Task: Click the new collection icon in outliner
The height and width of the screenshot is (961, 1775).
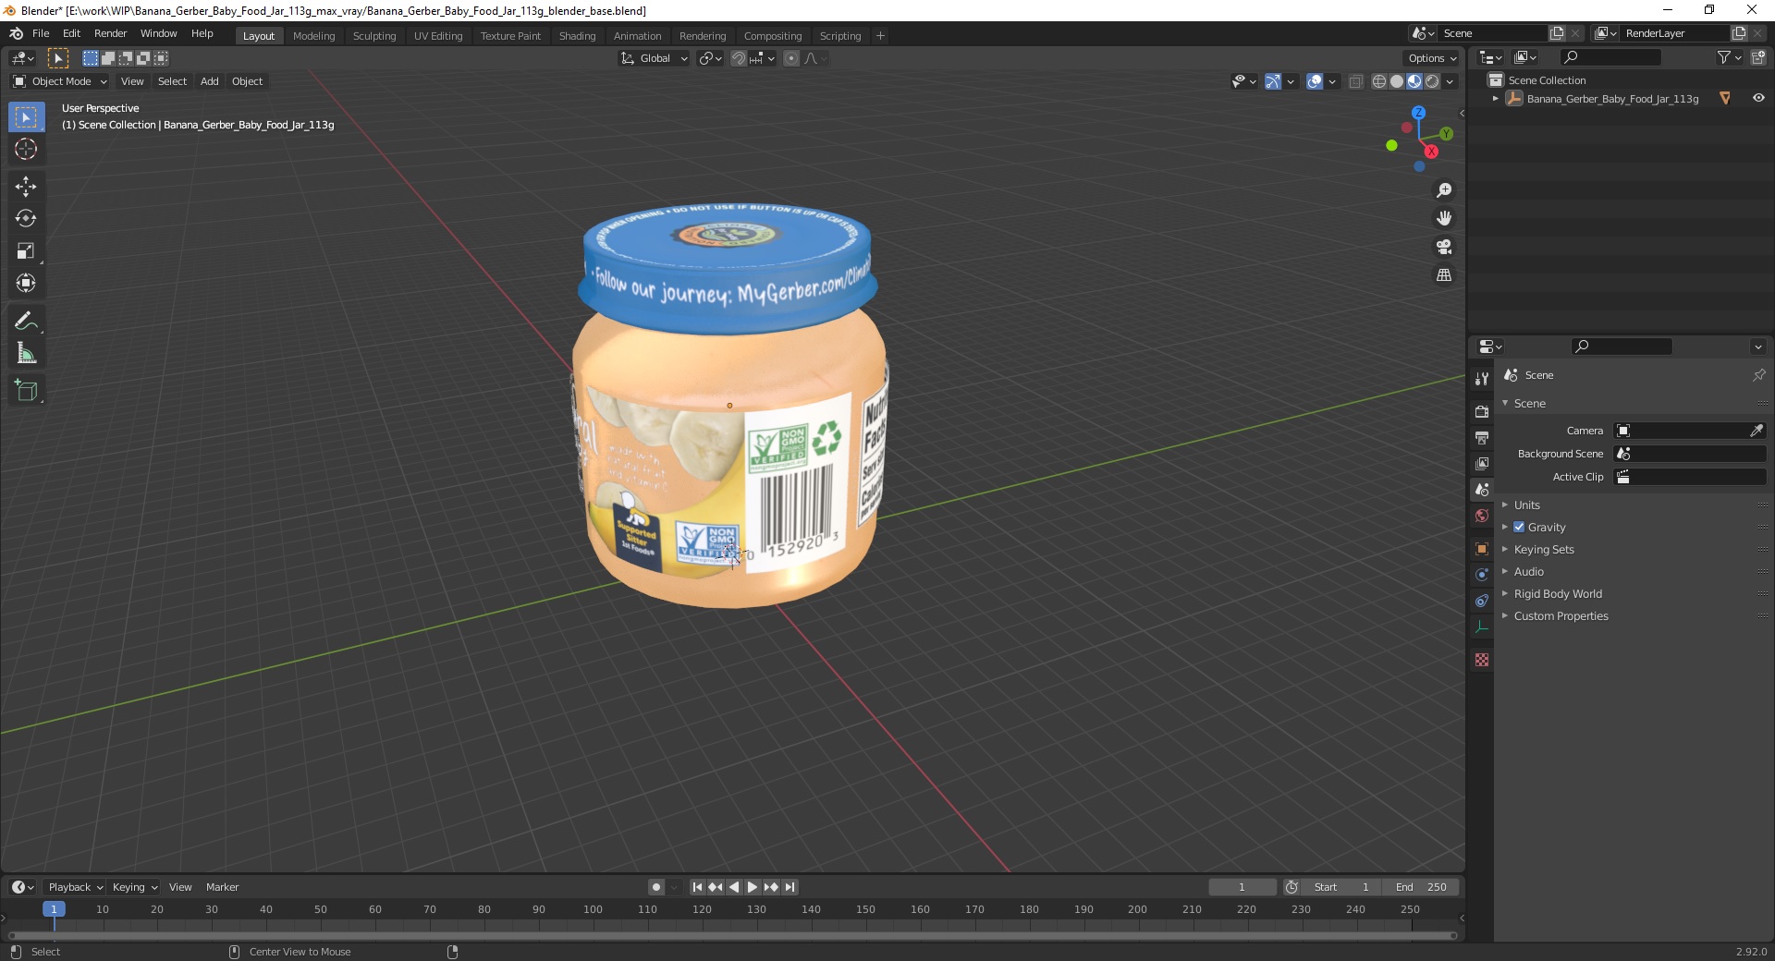Action: (1758, 57)
